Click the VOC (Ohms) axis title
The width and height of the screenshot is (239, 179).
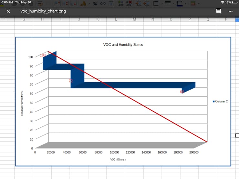tap(118, 160)
